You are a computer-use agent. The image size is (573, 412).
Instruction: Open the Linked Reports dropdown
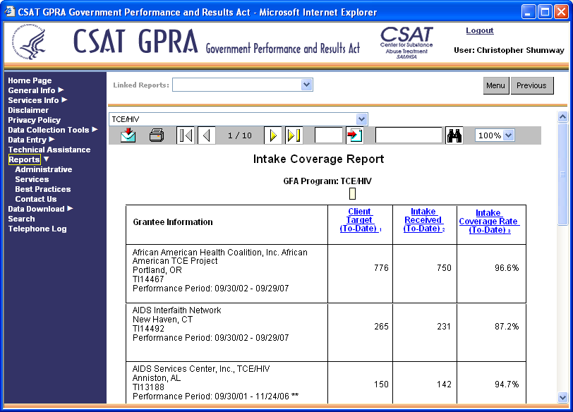pos(306,85)
